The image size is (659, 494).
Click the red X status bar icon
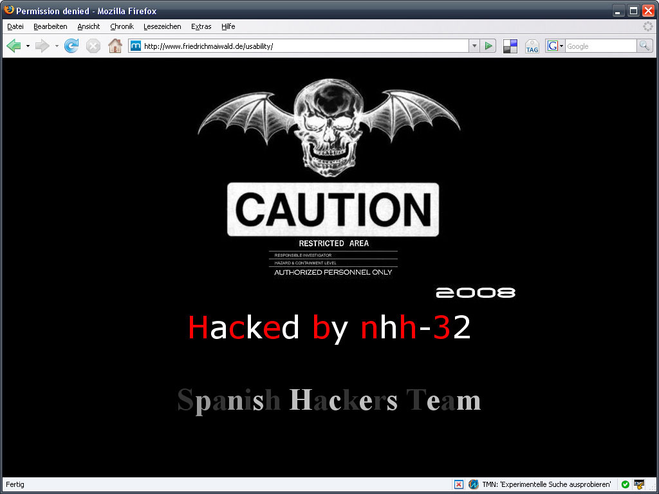459,484
